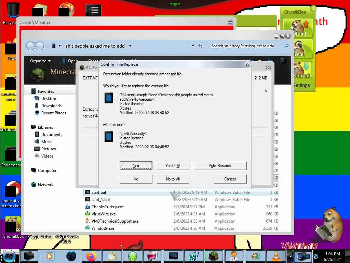Select VM0TechnicalSupport.exe file

[181, 221]
